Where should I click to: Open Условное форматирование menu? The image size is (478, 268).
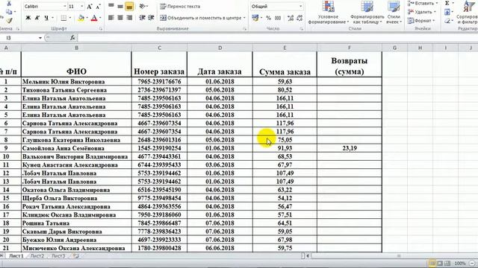pos(328,13)
